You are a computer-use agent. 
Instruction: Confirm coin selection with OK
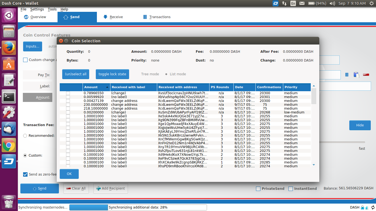click(69, 174)
